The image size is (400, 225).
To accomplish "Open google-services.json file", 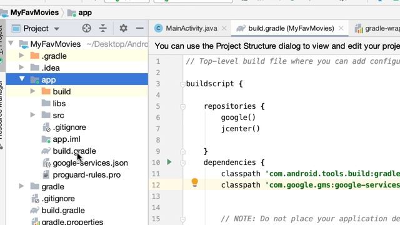I will pos(90,163).
